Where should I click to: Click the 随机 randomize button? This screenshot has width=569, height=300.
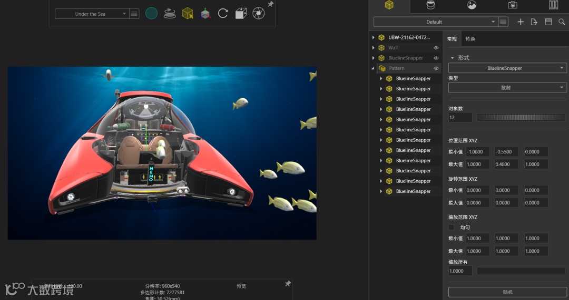pyautogui.click(x=507, y=292)
